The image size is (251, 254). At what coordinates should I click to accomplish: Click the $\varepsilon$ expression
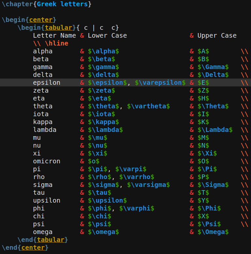pyautogui.click(x=160, y=82)
